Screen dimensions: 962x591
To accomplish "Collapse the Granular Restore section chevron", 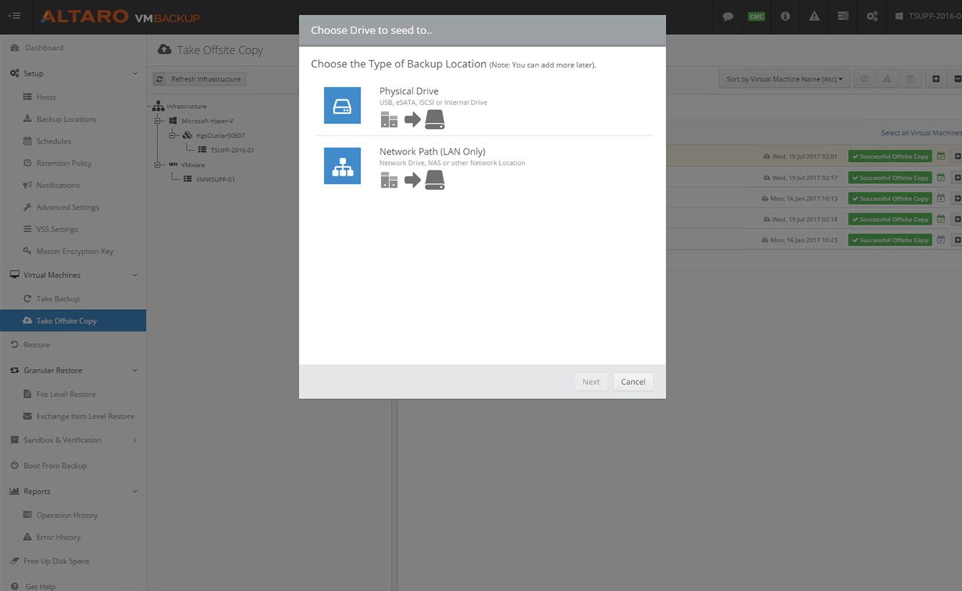I will [134, 370].
